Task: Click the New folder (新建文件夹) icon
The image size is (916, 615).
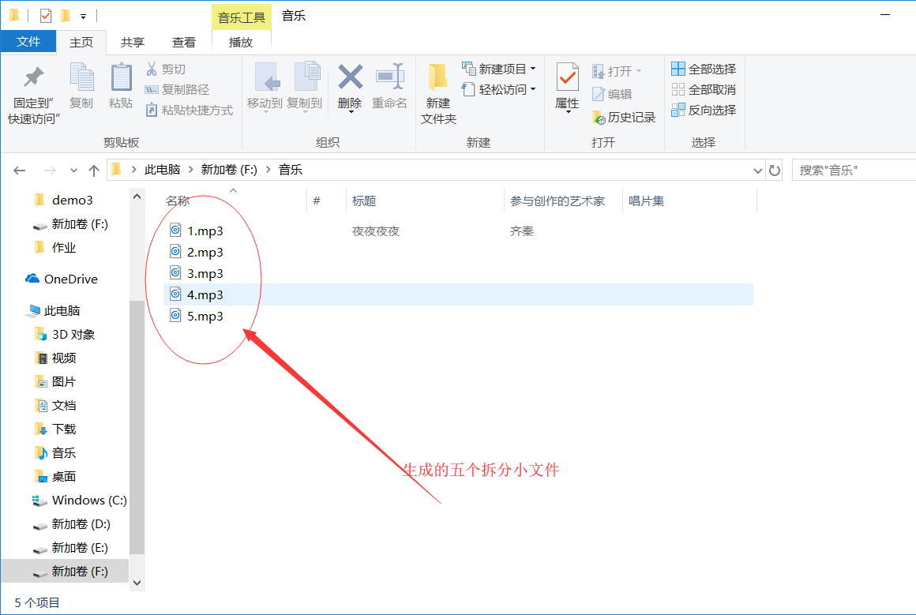Action: 437,77
